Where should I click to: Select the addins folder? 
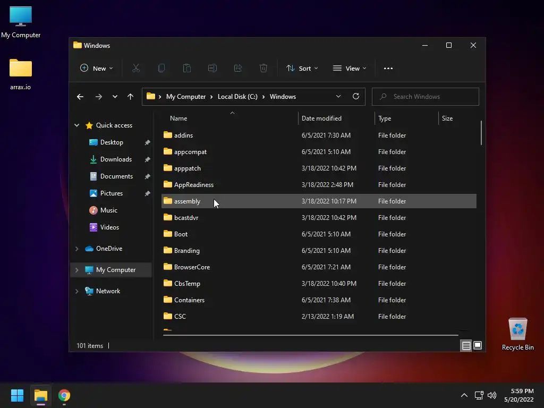point(319,135)
